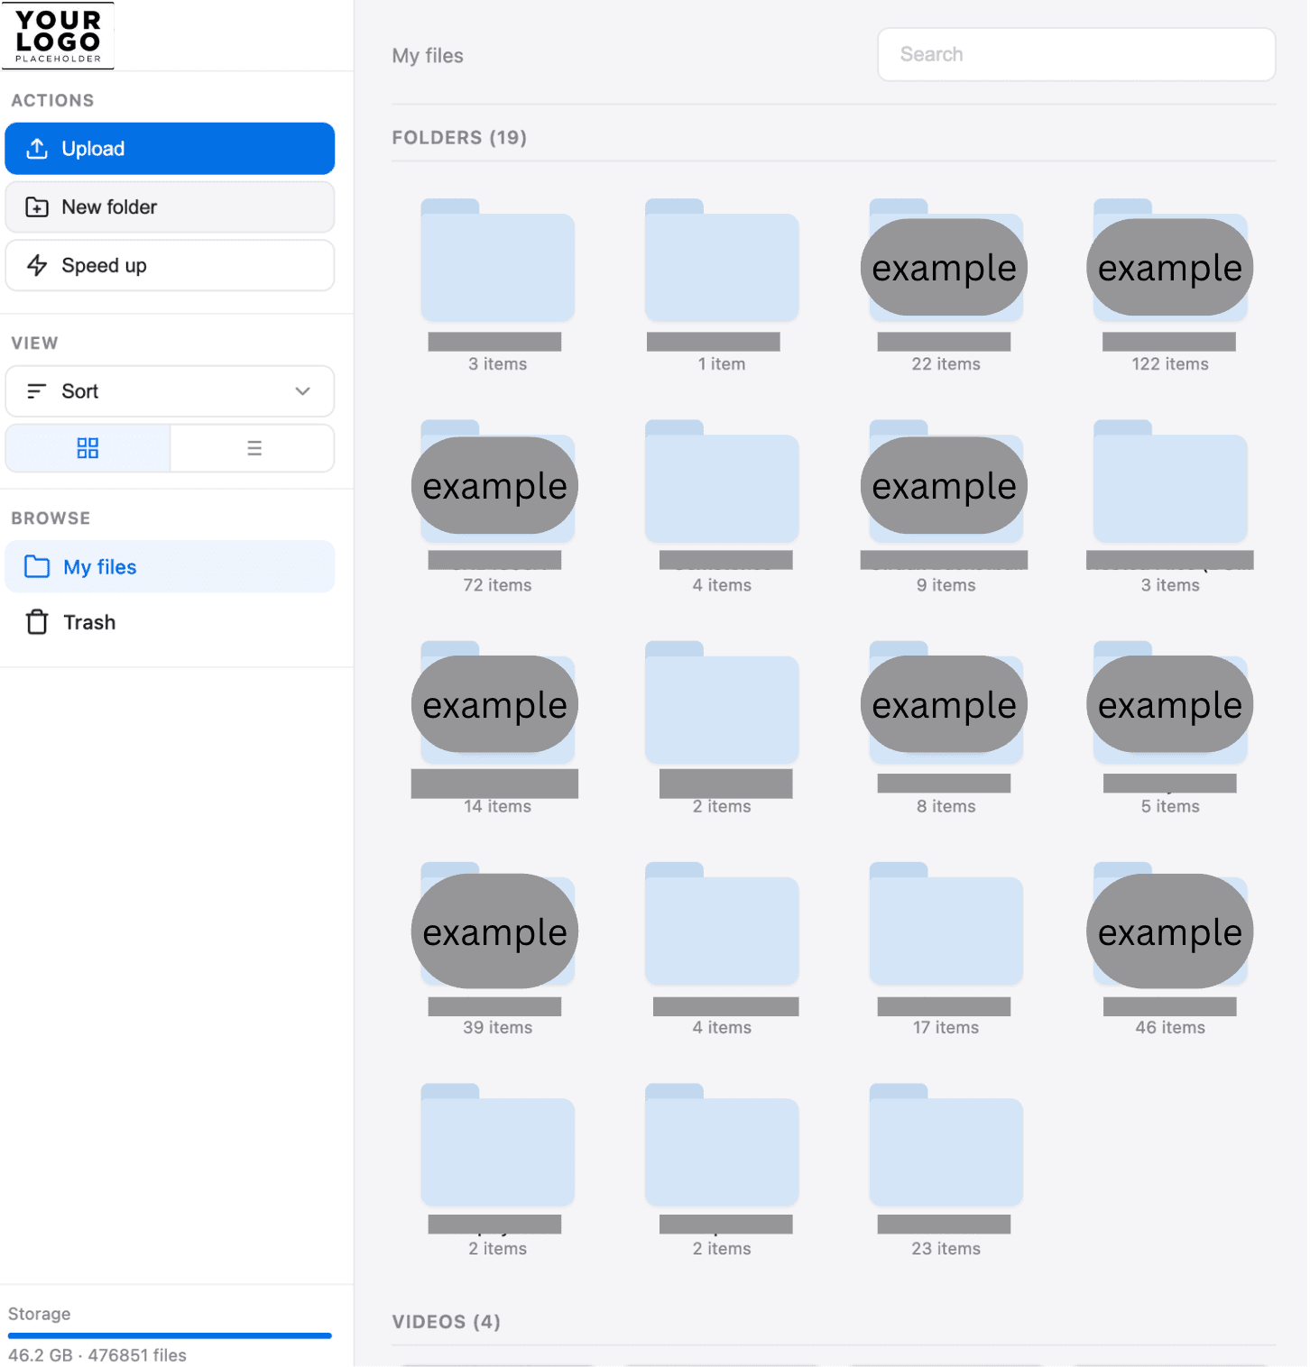The width and height of the screenshot is (1310, 1367).
Task: Click the Search input field
Action: coord(1076,54)
